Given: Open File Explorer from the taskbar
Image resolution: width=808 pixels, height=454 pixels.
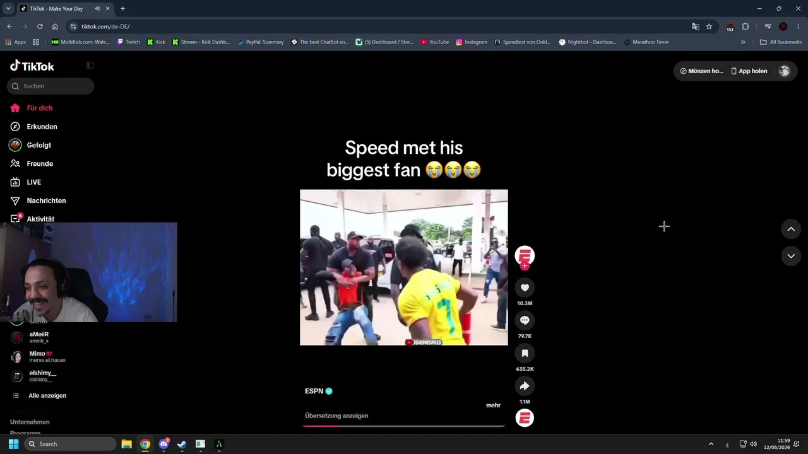Looking at the screenshot, I should point(126,444).
